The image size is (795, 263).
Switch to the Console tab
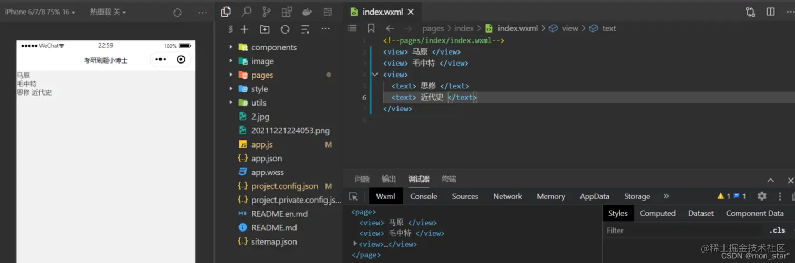click(424, 196)
